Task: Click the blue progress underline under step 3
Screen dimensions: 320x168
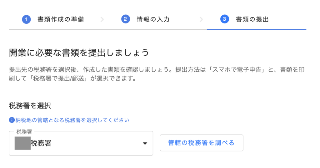Action: pos(256,29)
